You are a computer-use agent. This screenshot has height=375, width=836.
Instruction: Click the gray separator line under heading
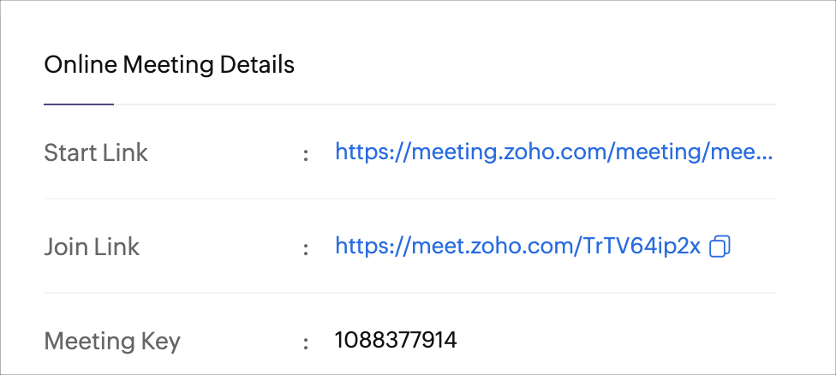445,104
